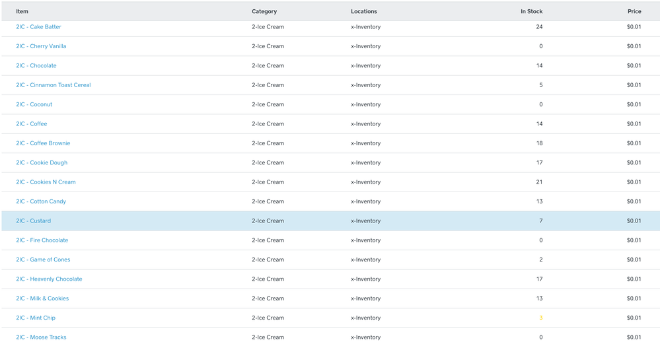Open the 2IC - Mint Chip item

coord(36,318)
